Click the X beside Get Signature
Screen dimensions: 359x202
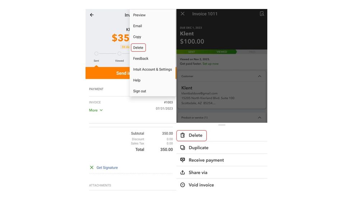[x=92, y=167]
